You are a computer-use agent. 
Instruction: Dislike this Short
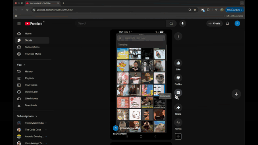[178, 78]
